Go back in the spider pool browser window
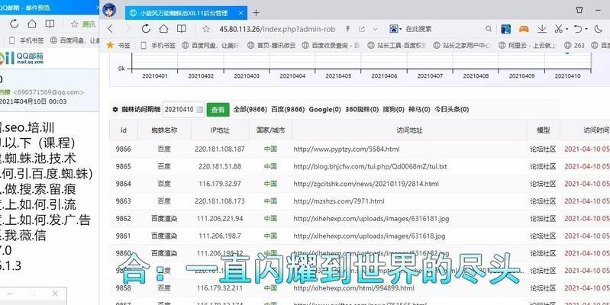The image size is (610, 305). (x=111, y=29)
